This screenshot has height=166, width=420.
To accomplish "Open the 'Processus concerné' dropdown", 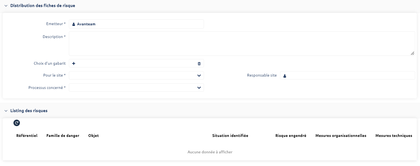I will tap(199, 88).
